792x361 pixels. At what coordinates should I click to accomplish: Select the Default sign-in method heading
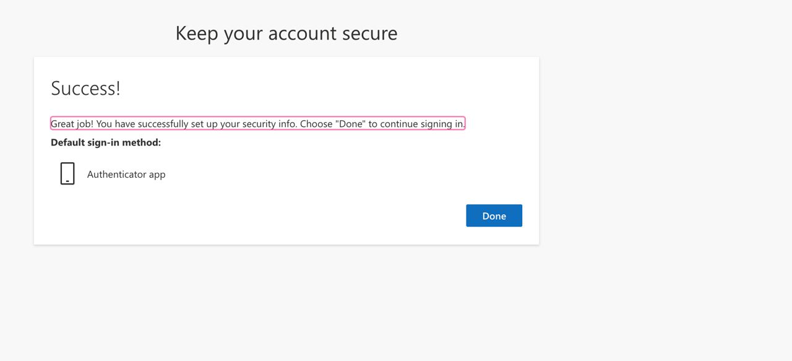(106, 142)
